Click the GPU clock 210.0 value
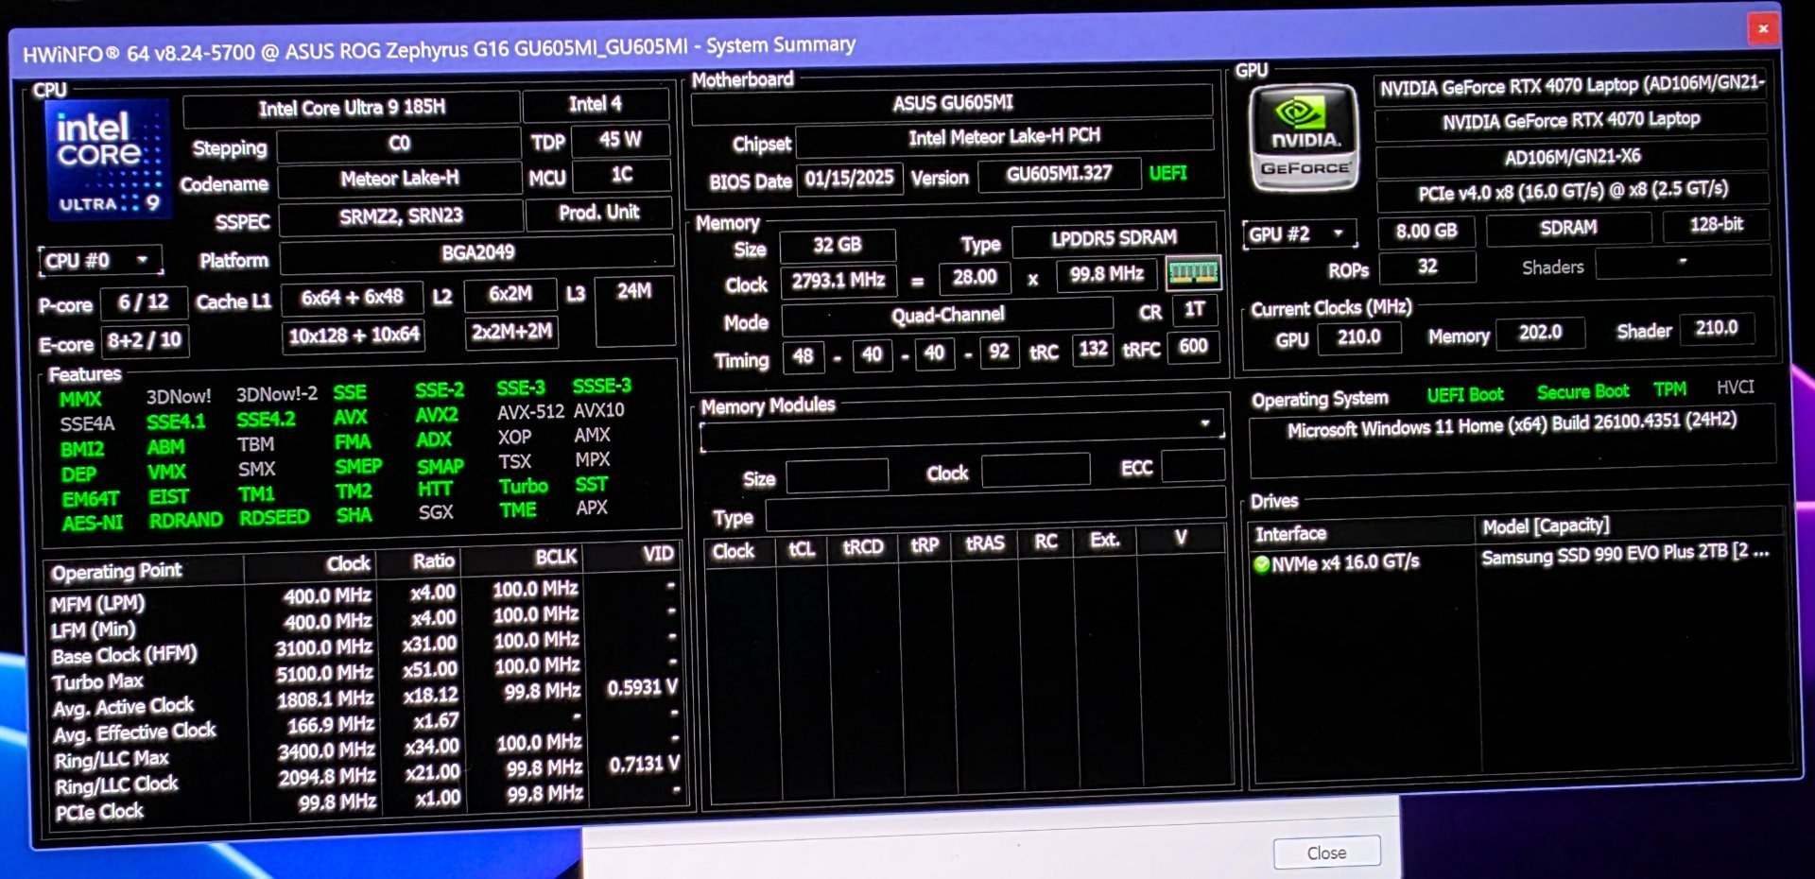 pyautogui.click(x=1358, y=337)
